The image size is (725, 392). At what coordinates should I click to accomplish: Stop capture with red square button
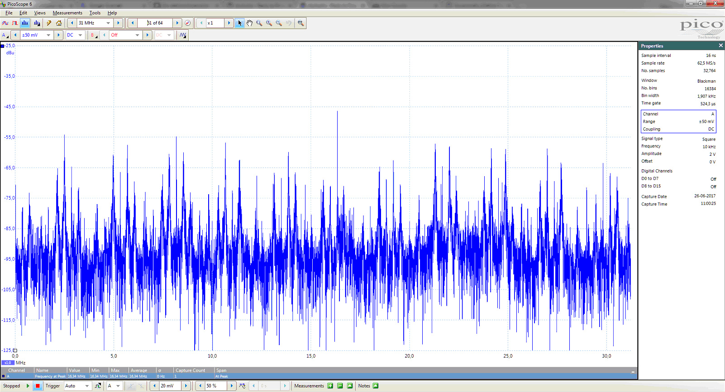point(38,386)
